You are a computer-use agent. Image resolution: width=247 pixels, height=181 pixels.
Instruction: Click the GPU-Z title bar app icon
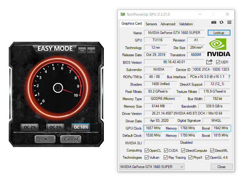(x=123, y=14)
